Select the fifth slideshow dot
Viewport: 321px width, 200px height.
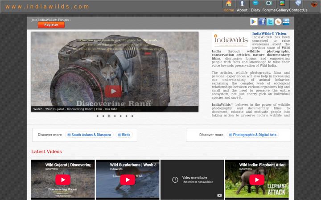[120, 116]
